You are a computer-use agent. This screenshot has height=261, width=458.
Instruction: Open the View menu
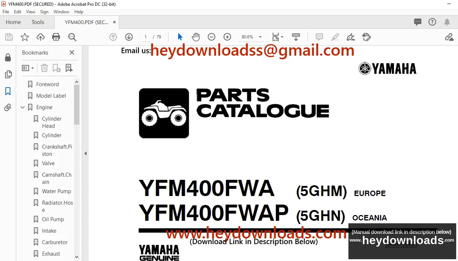pyautogui.click(x=31, y=12)
